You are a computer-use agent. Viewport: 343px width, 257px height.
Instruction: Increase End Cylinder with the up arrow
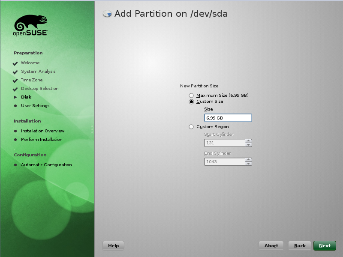click(x=248, y=160)
